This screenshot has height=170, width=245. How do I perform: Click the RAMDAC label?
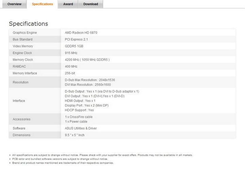pos(19,67)
